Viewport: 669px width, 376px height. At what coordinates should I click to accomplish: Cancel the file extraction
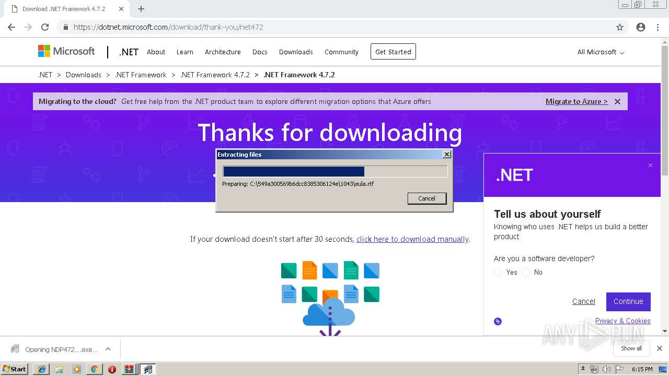(x=426, y=198)
